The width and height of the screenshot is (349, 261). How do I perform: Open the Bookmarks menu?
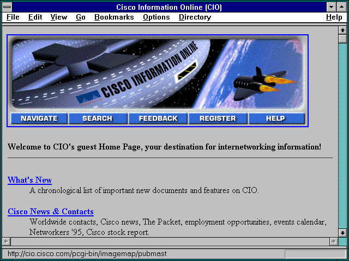point(114,17)
